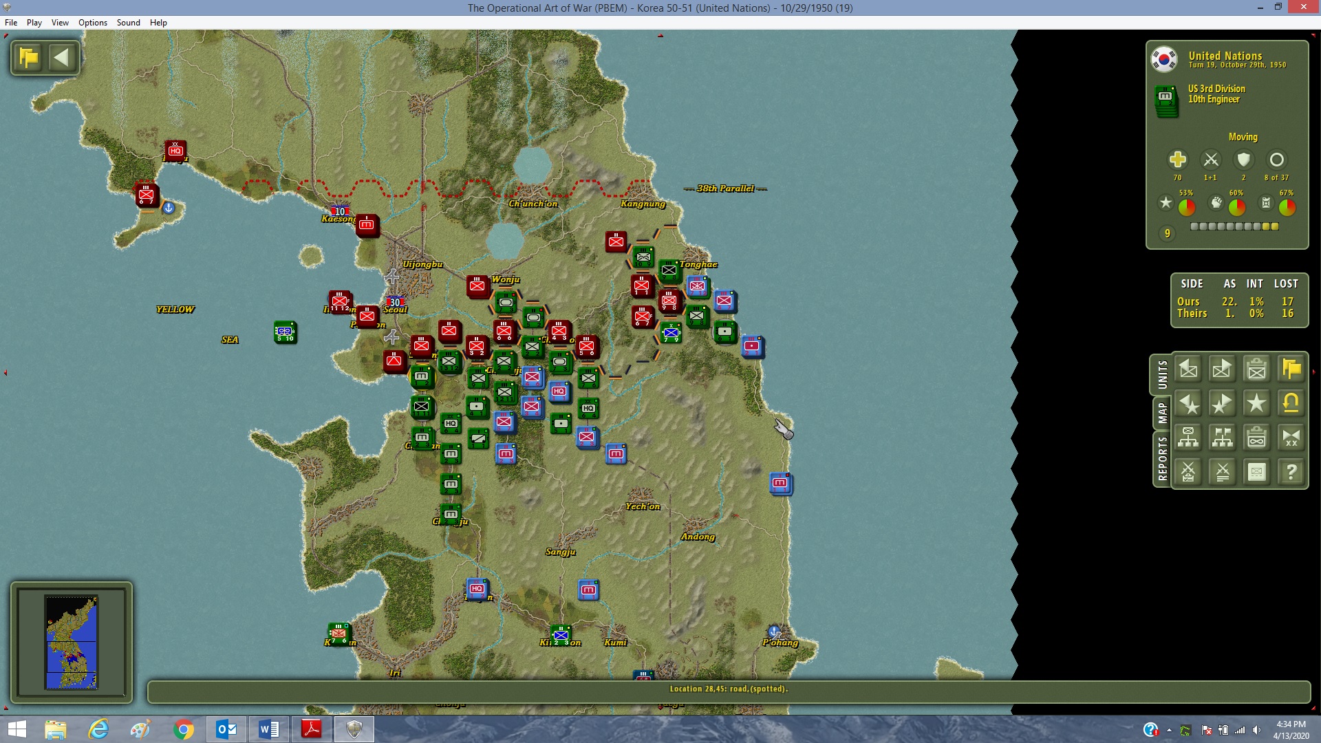Open Adobe Acrobat from the taskbar
Image resolution: width=1321 pixels, height=743 pixels.
[x=312, y=729]
